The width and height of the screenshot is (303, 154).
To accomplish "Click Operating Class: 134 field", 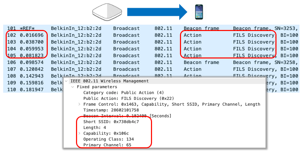I will 109,139.
